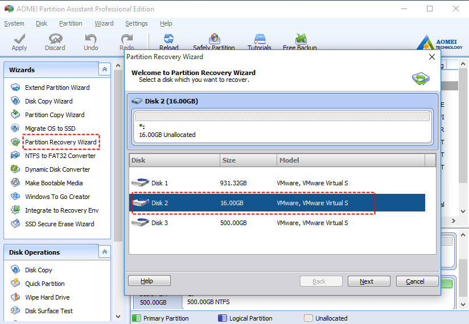Launch Dynamic Disk Converter icon
This screenshot has height=324, width=469.
coord(15,169)
